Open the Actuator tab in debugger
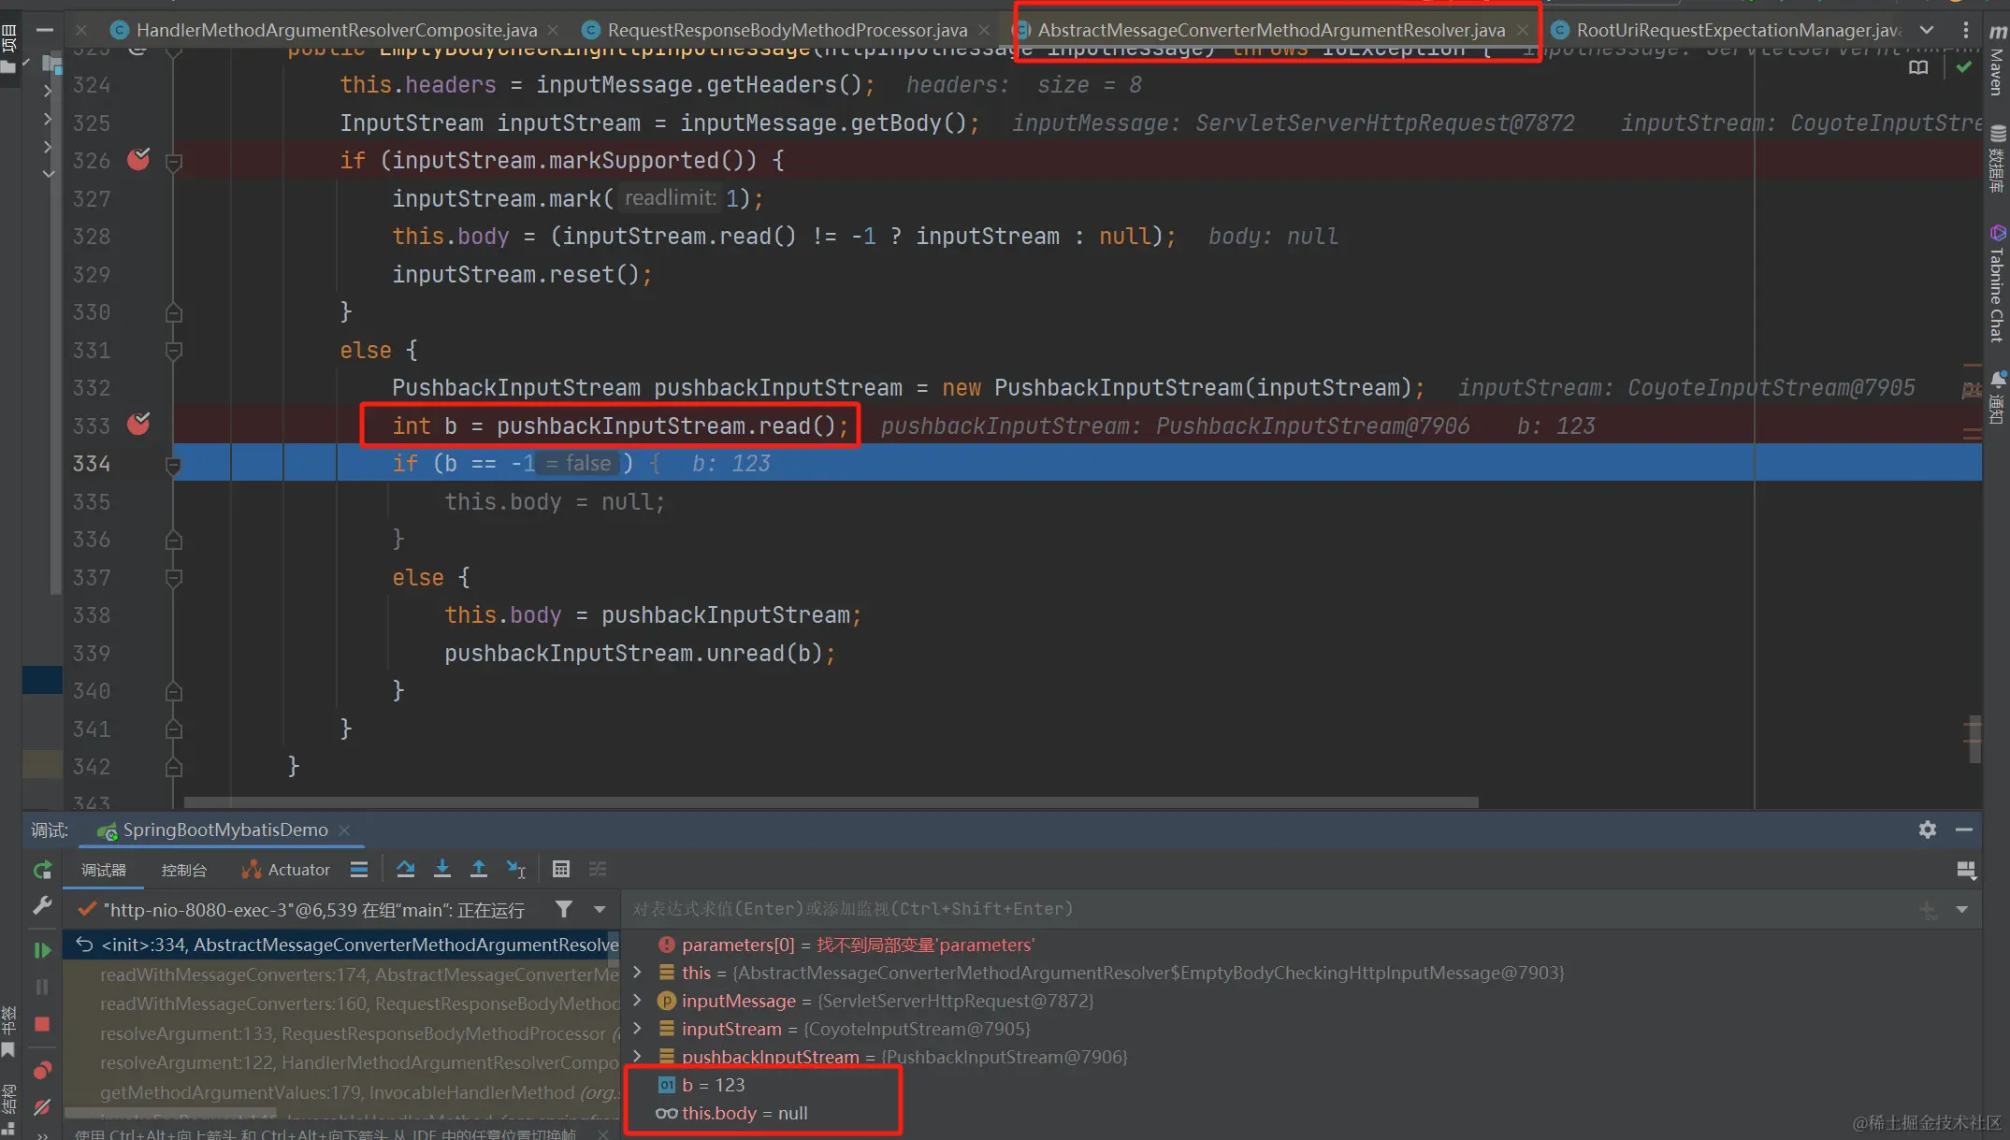 [x=286, y=870]
